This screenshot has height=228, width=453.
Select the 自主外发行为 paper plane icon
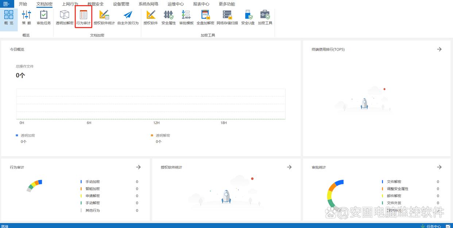click(128, 17)
